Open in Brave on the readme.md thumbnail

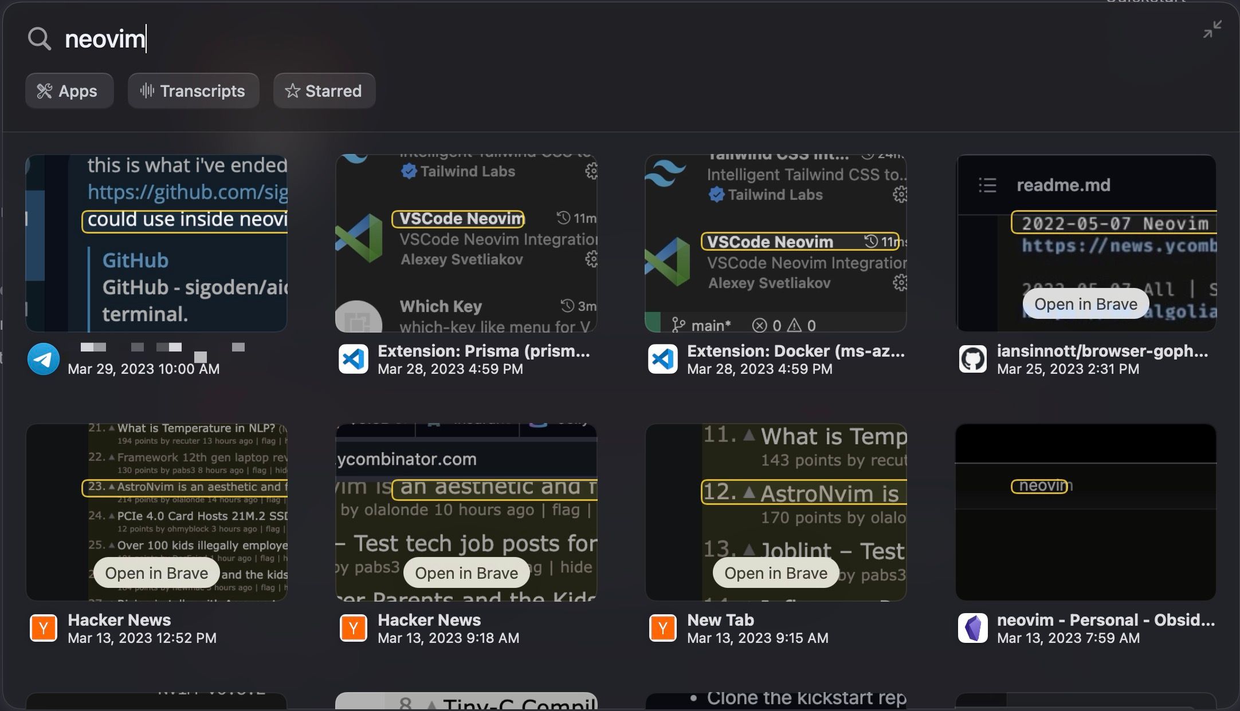1085,304
